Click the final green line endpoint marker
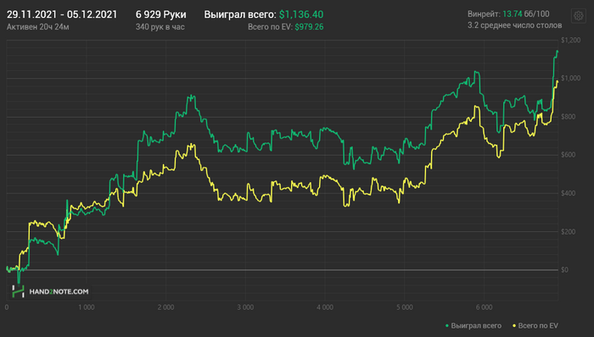594x337 pixels. click(x=558, y=52)
